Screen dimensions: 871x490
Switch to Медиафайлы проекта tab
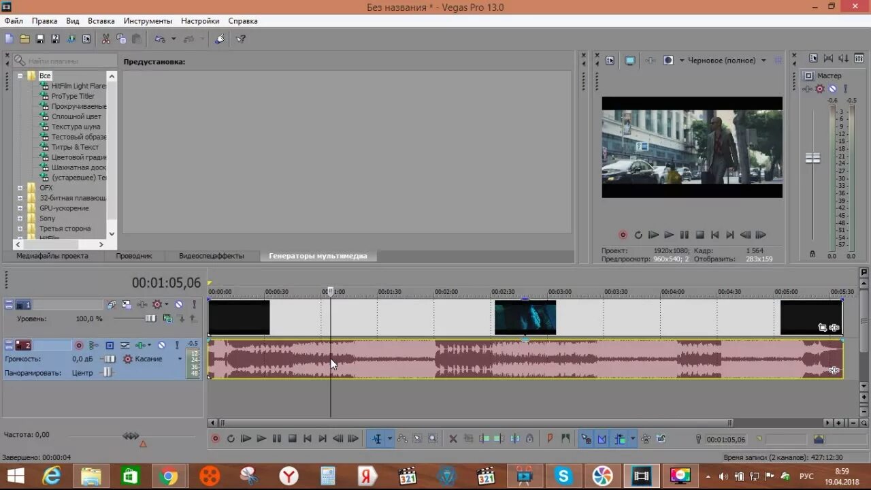pos(52,256)
